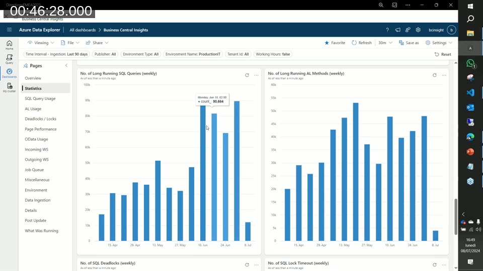Open the Page Performance page
This screenshot has height=271, width=483.
tap(41, 129)
